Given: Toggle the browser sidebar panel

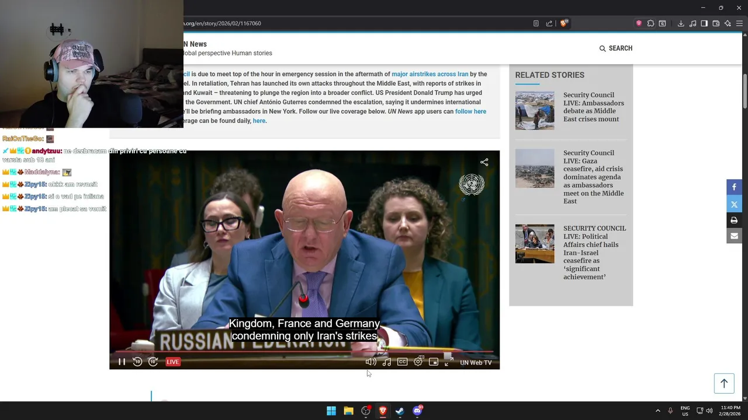Looking at the screenshot, I should [704, 23].
